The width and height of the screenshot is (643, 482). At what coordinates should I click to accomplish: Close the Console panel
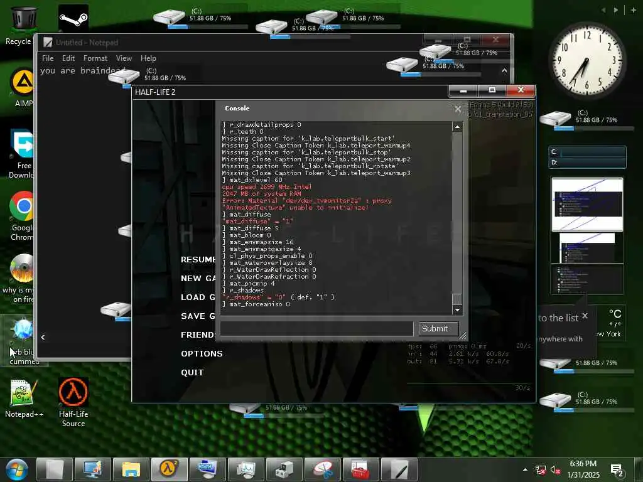(x=458, y=109)
